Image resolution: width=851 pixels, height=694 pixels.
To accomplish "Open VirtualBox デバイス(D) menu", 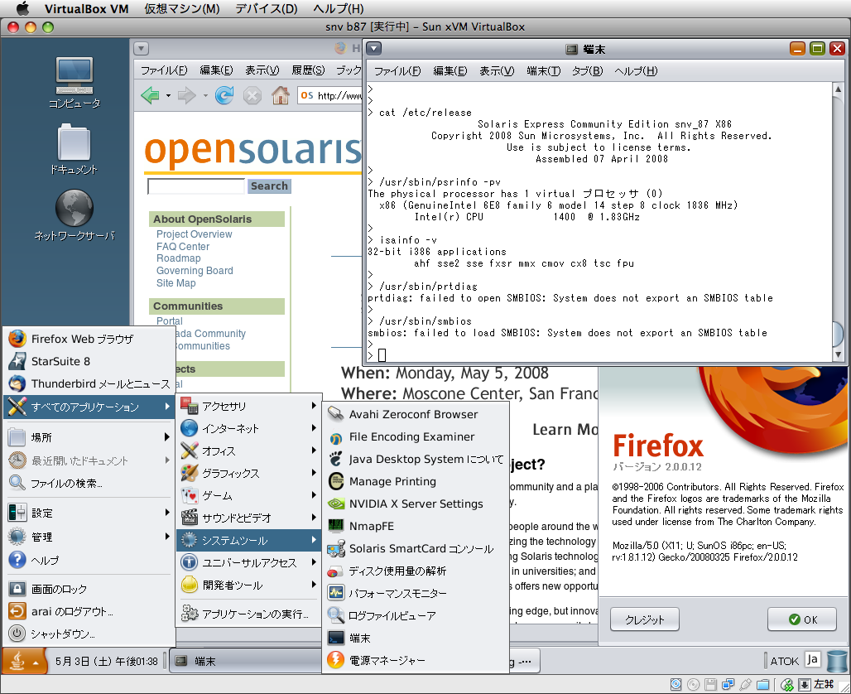I will (x=267, y=8).
